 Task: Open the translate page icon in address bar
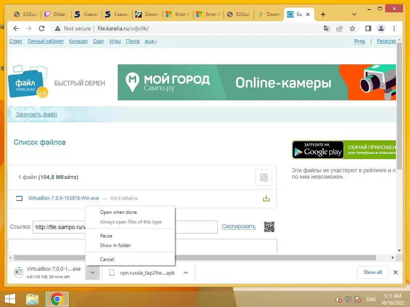click(327, 28)
